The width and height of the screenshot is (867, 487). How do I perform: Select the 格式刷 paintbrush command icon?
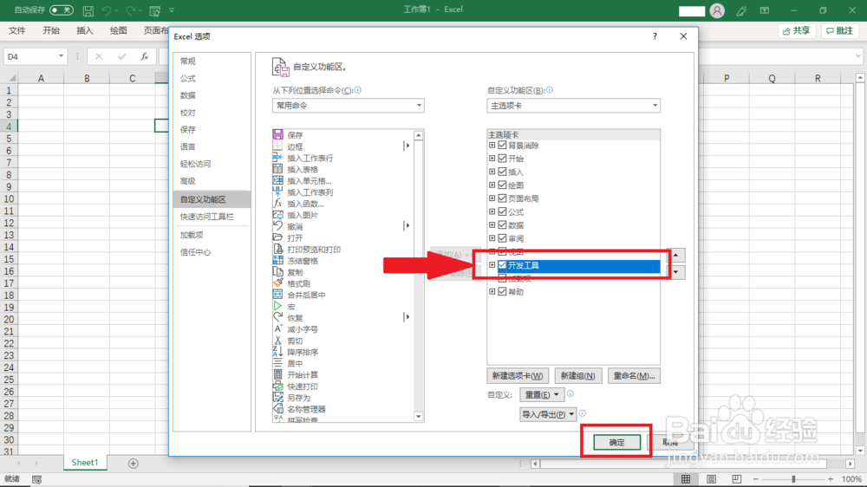[277, 283]
